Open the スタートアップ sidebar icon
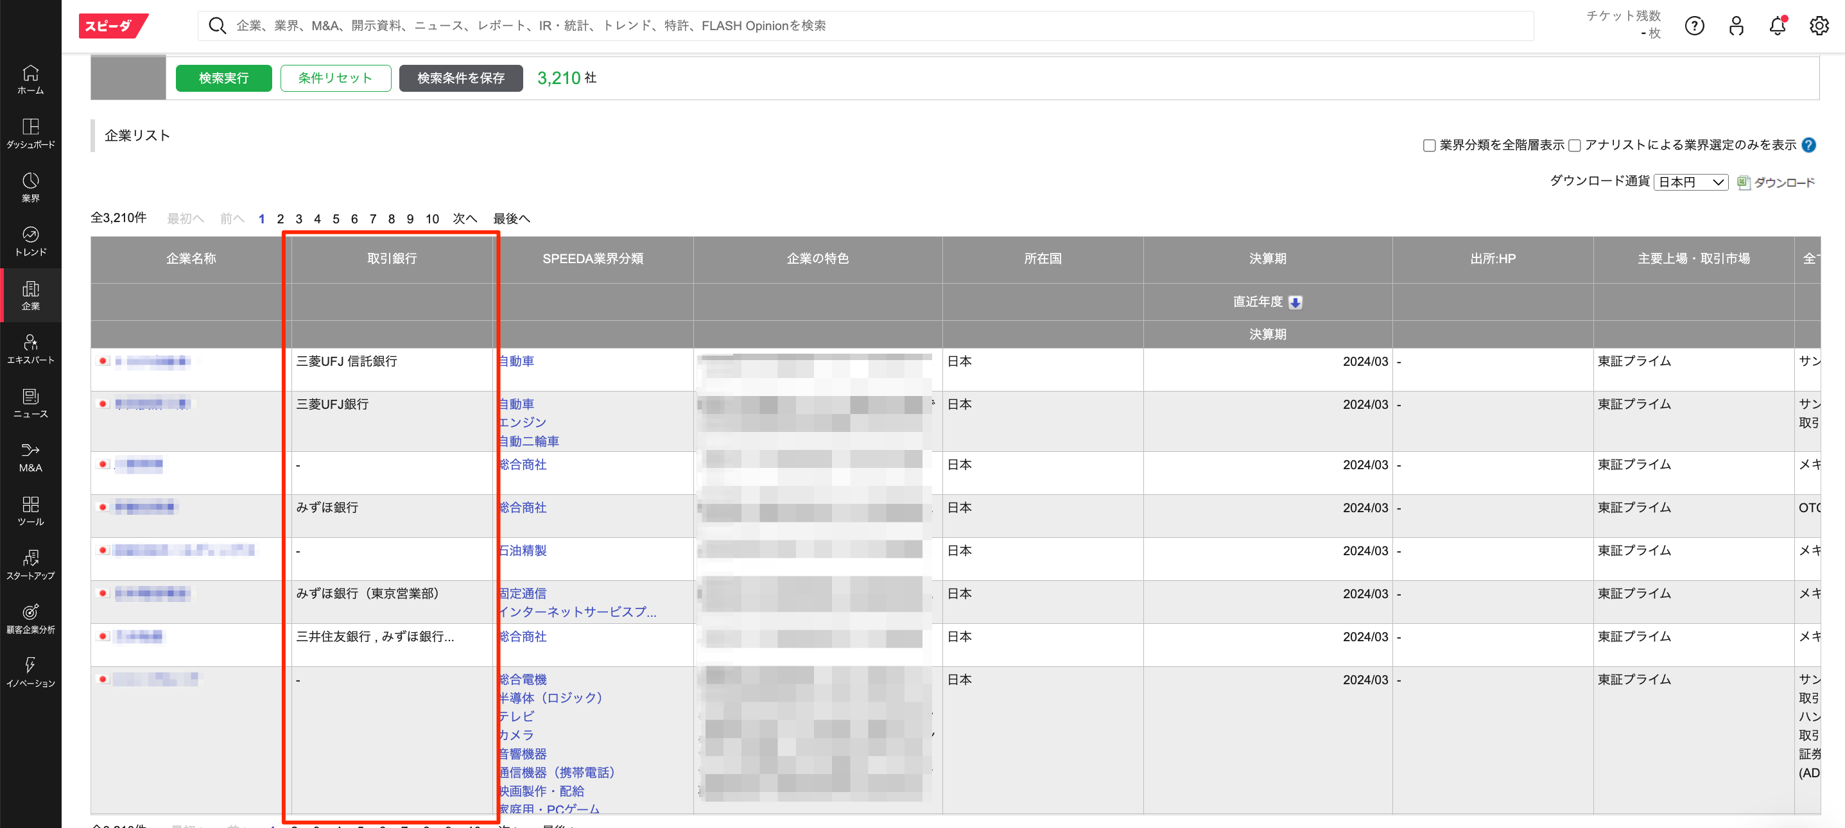Viewport: 1845px width, 828px height. 30,564
